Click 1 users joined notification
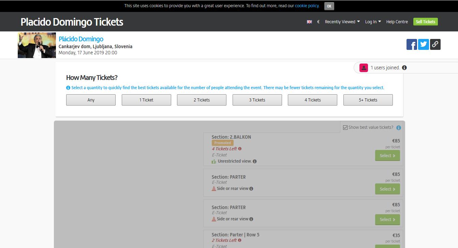458x248 pixels. pos(385,68)
